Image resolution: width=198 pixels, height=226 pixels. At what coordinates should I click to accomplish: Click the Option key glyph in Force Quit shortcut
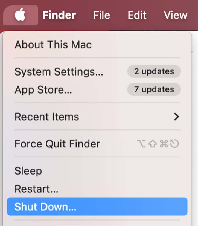pos(142,143)
